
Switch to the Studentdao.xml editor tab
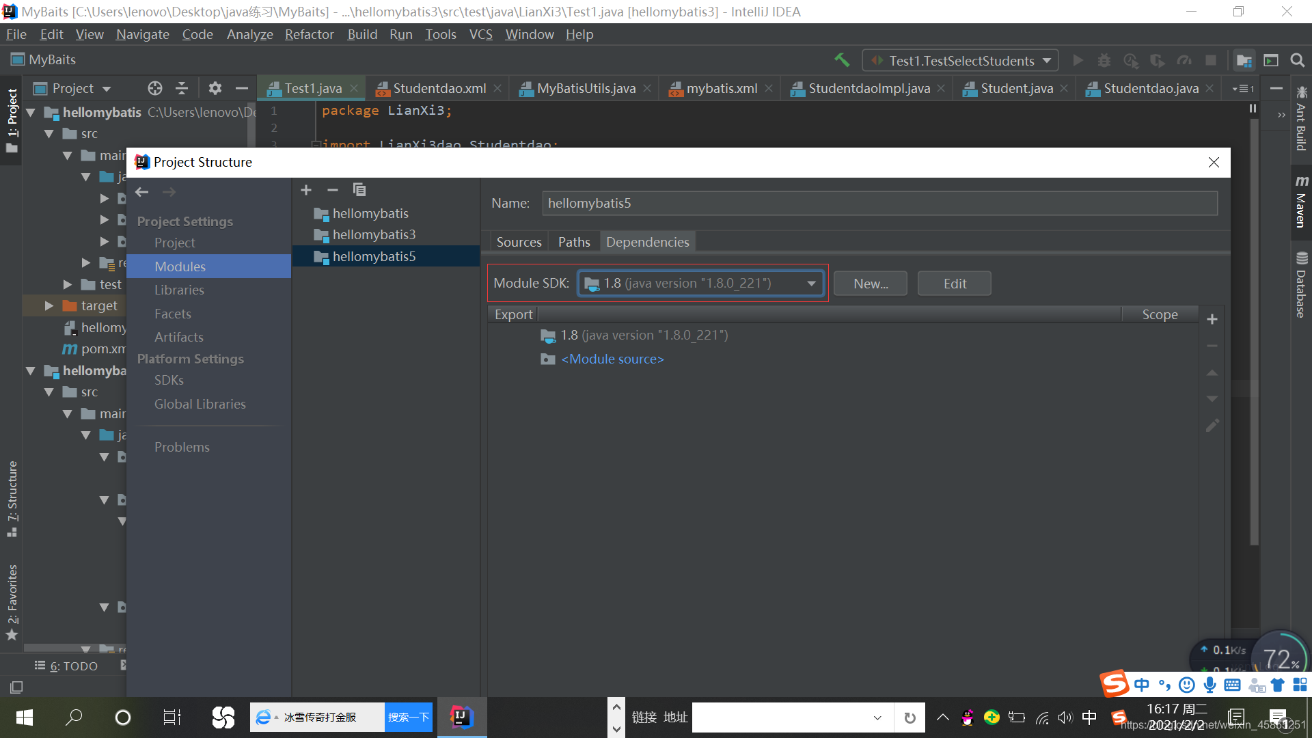tap(439, 88)
